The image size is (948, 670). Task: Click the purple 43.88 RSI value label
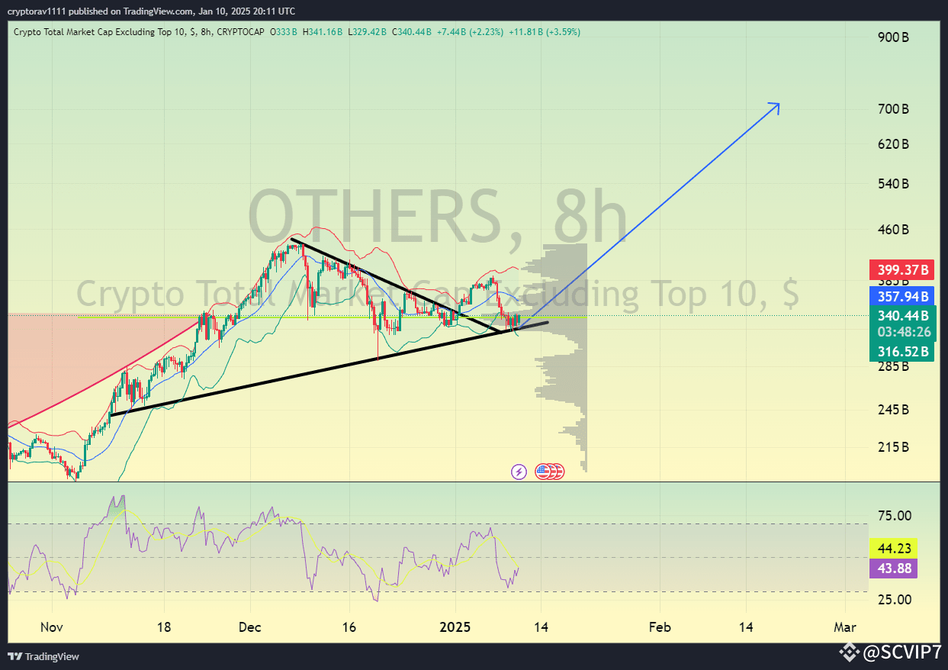[x=892, y=568]
